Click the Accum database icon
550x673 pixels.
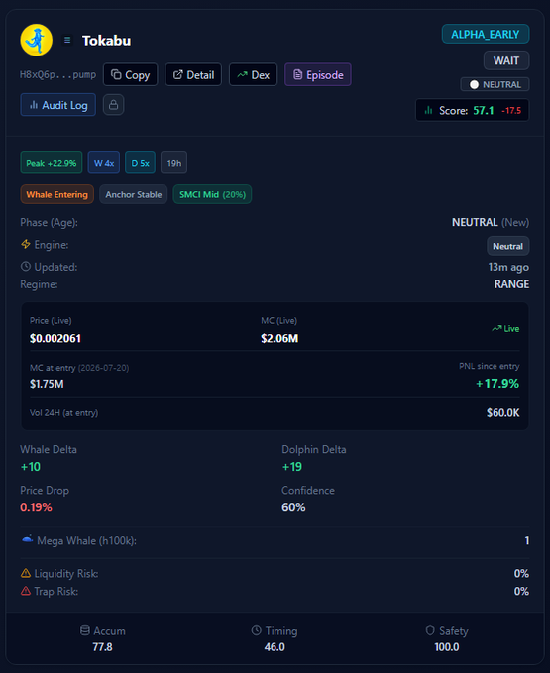85,630
